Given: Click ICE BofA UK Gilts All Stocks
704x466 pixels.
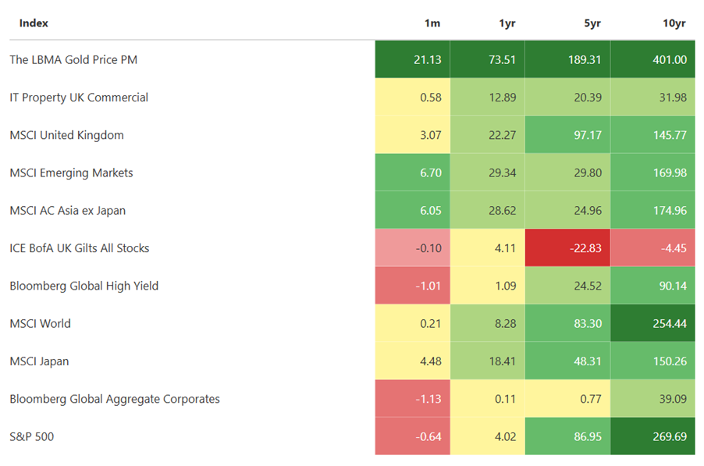Looking at the screenshot, I should pyautogui.click(x=80, y=248).
